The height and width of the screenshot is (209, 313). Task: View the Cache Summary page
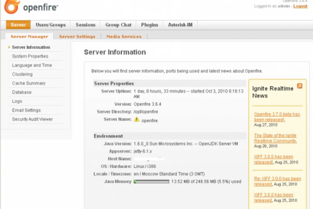pos(29,83)
